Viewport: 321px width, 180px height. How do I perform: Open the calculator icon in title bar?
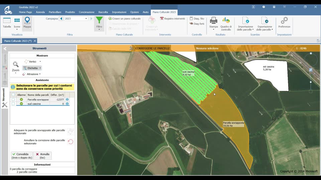(x=274, y=7)
